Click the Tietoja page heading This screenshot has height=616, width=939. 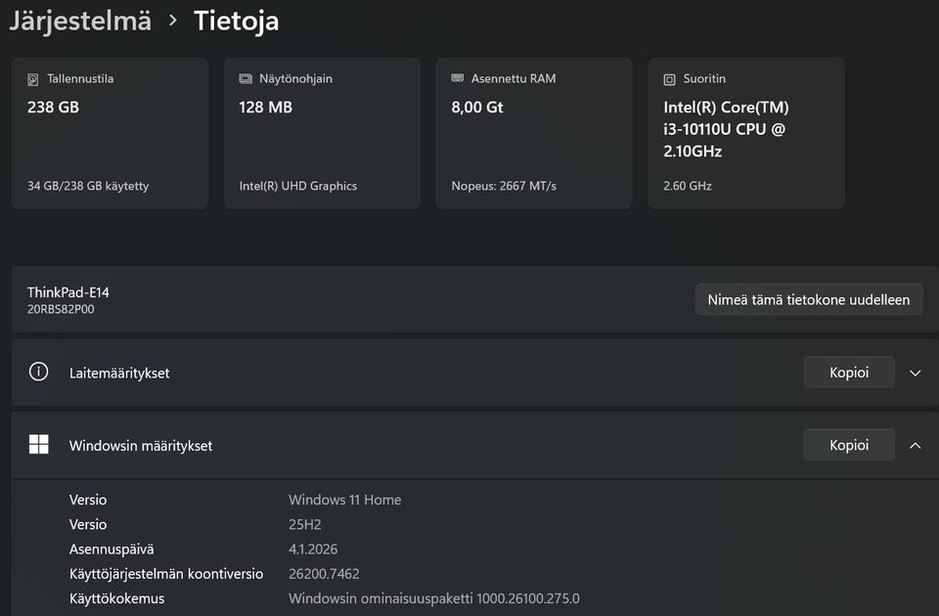pos(236,21)
